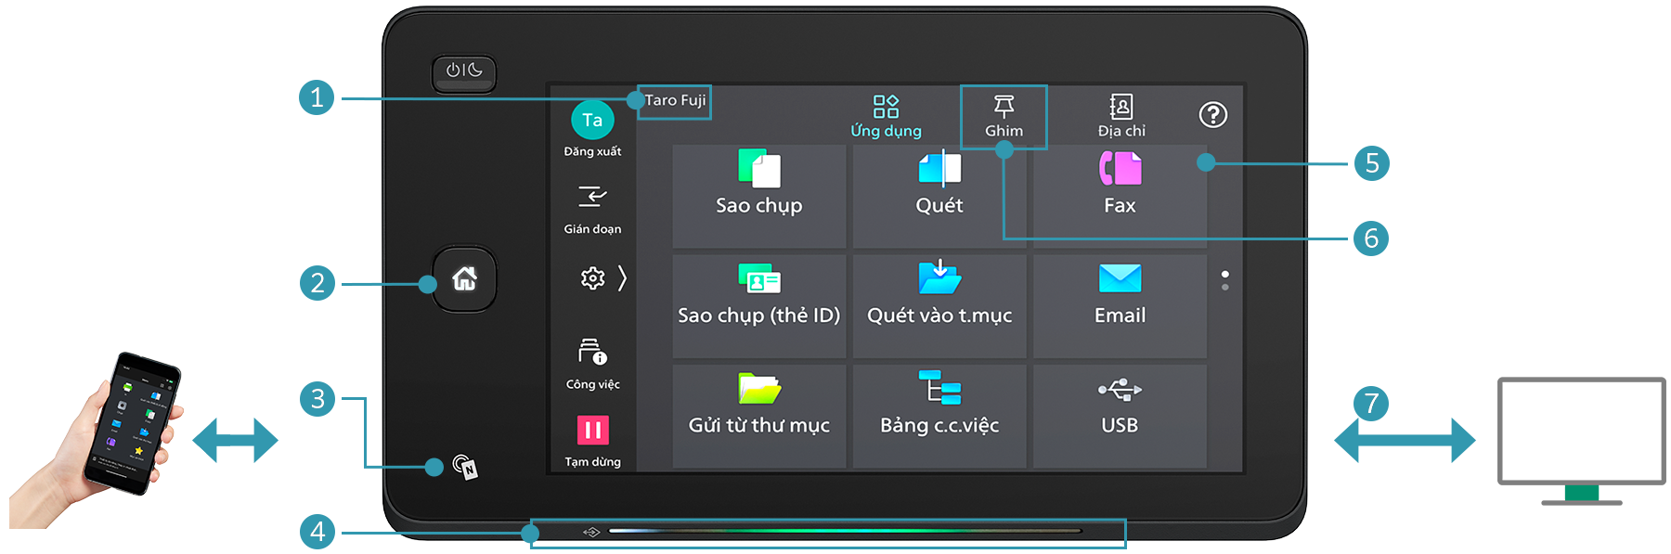
Task: Open Sao chụp (thẻ ID) app
Action: pyautogui.click(x=758, y=305)
